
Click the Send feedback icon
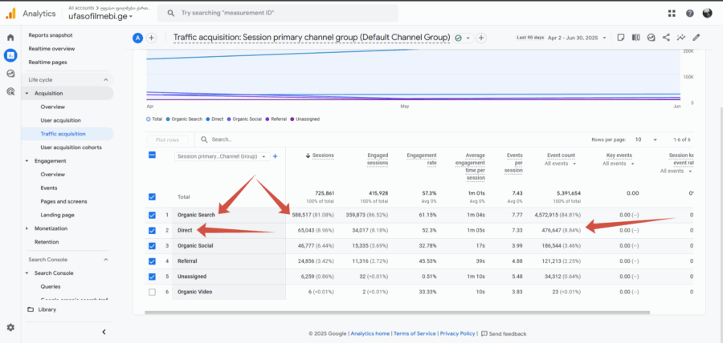[x=484, y=334]
